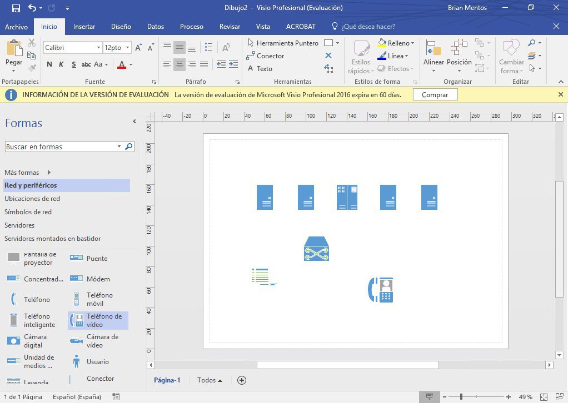Copy selection using the copy icon
This screenshot has width=568, height=403.
pyautogui.click(x=32, y=56)
